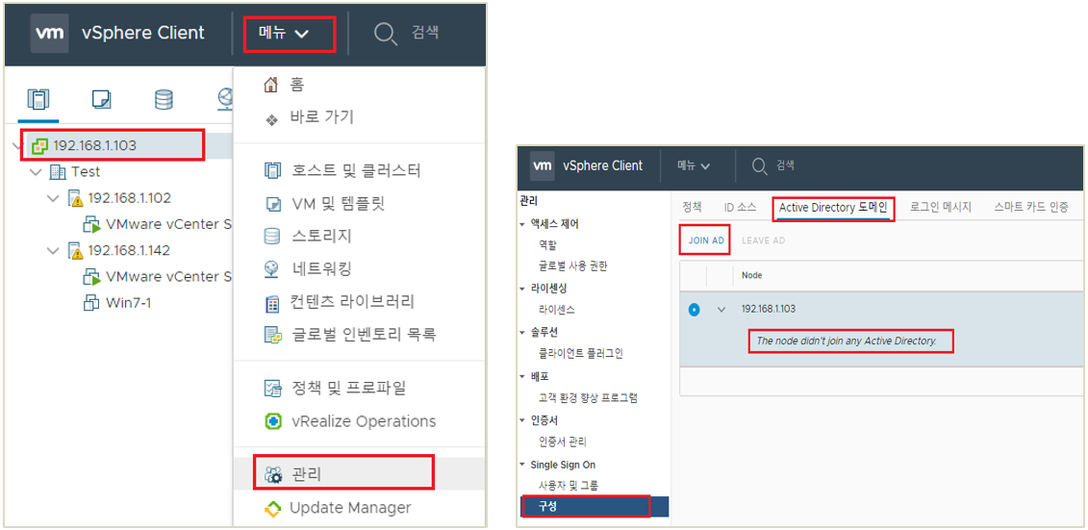Select host 192.168.1.102 in the tree

[129, 198]
